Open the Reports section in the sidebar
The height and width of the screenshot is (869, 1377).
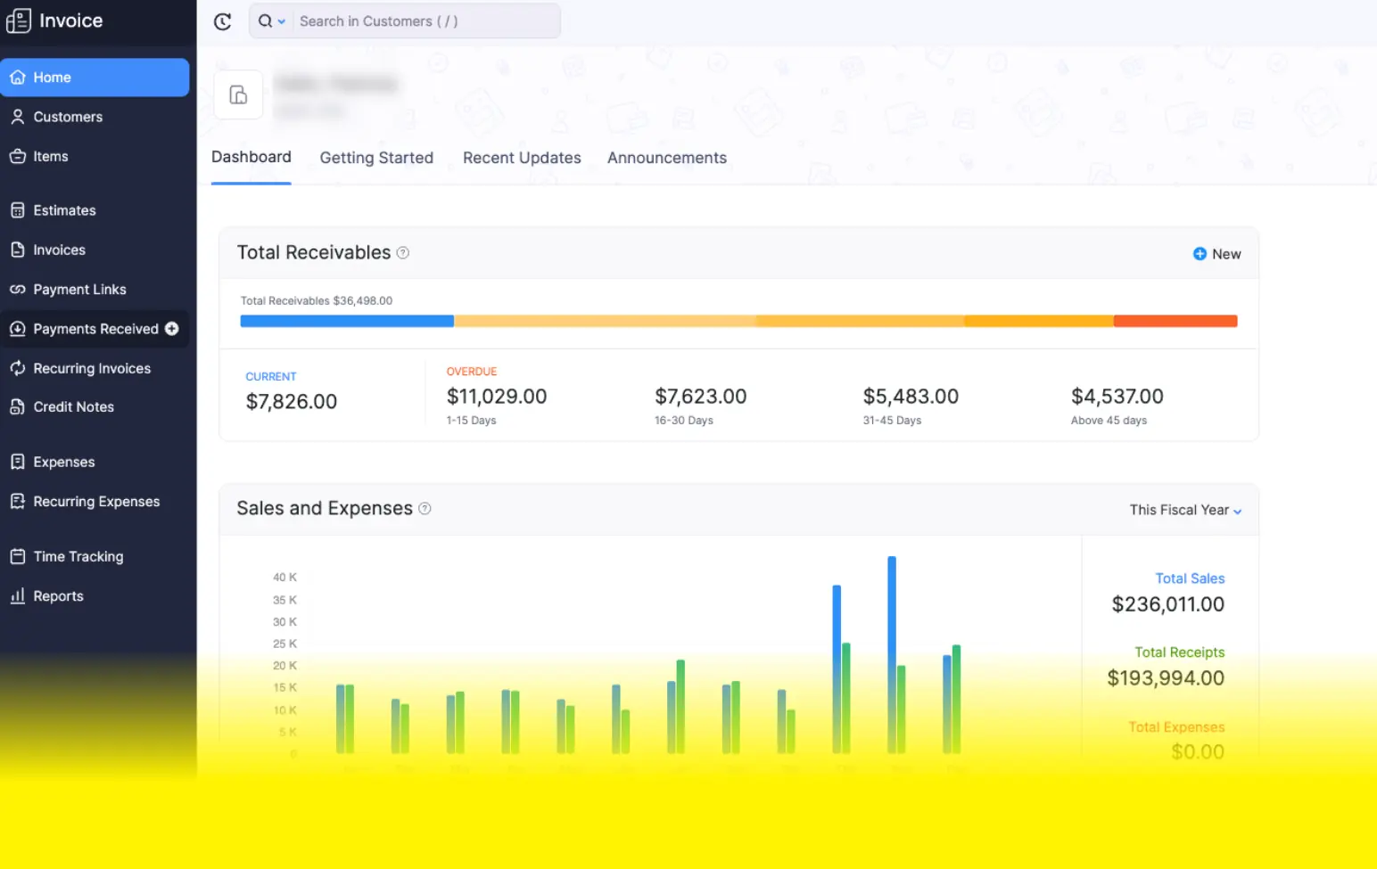point(58,596)
